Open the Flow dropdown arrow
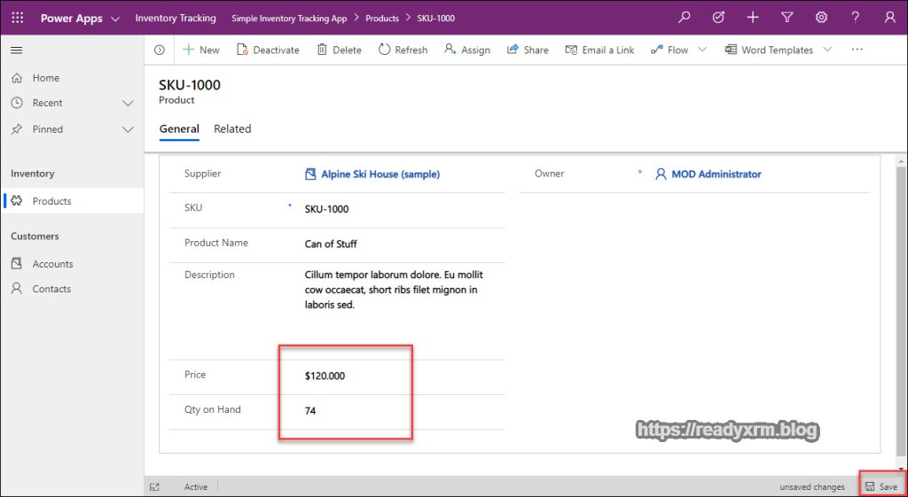The height and width of the screenshot is (497, 908). click(702, 50)
